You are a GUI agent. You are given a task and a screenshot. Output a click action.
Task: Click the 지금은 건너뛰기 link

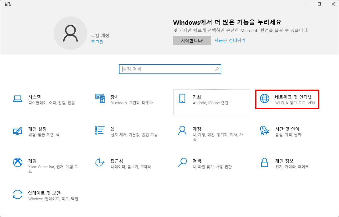click(230, 41)
